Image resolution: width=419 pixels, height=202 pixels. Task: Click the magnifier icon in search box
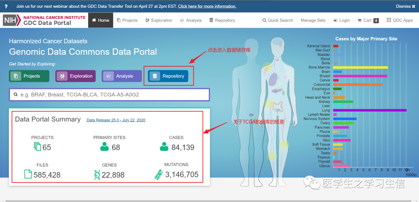point(16,94)
